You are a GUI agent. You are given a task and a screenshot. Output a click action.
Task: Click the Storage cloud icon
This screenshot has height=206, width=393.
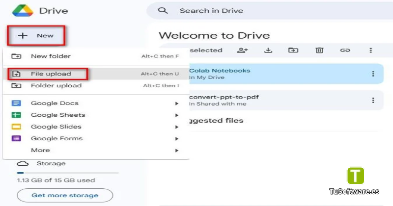click(x=23, y=164)
